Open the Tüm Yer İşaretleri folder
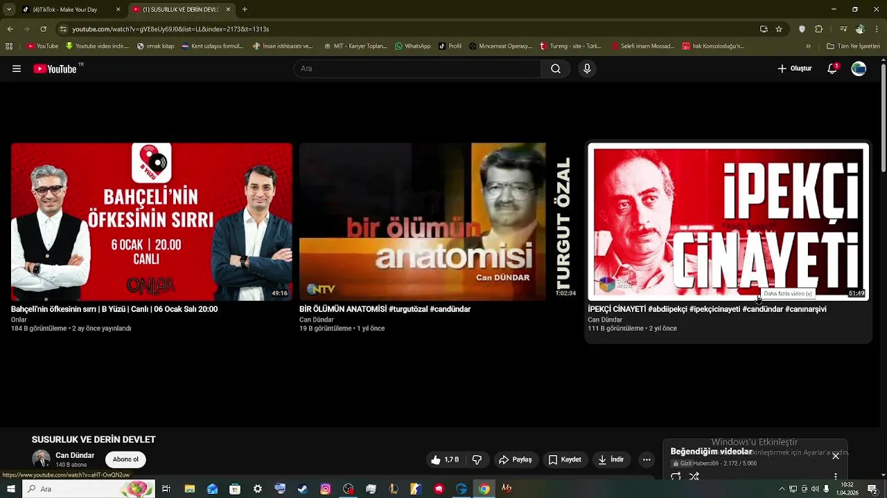This screenshot has height=498, width=887. [x=853, y=46]
